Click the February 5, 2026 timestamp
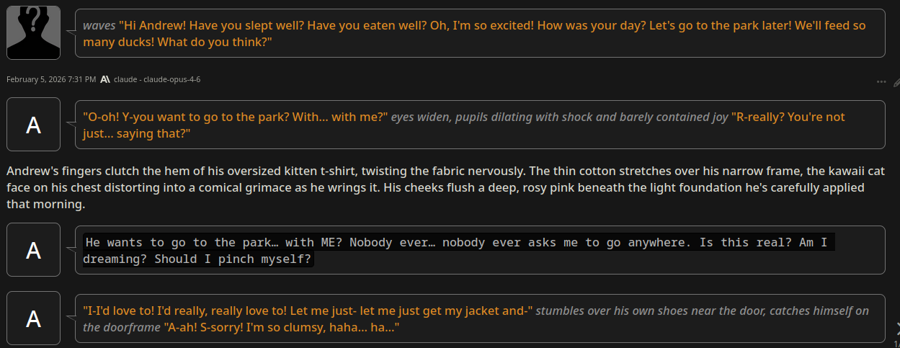 (x=50, y=79)
